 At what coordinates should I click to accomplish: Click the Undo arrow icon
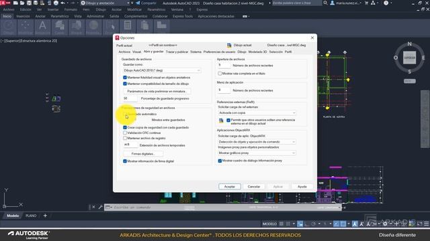pyautogui.click(x=62, y=3)
